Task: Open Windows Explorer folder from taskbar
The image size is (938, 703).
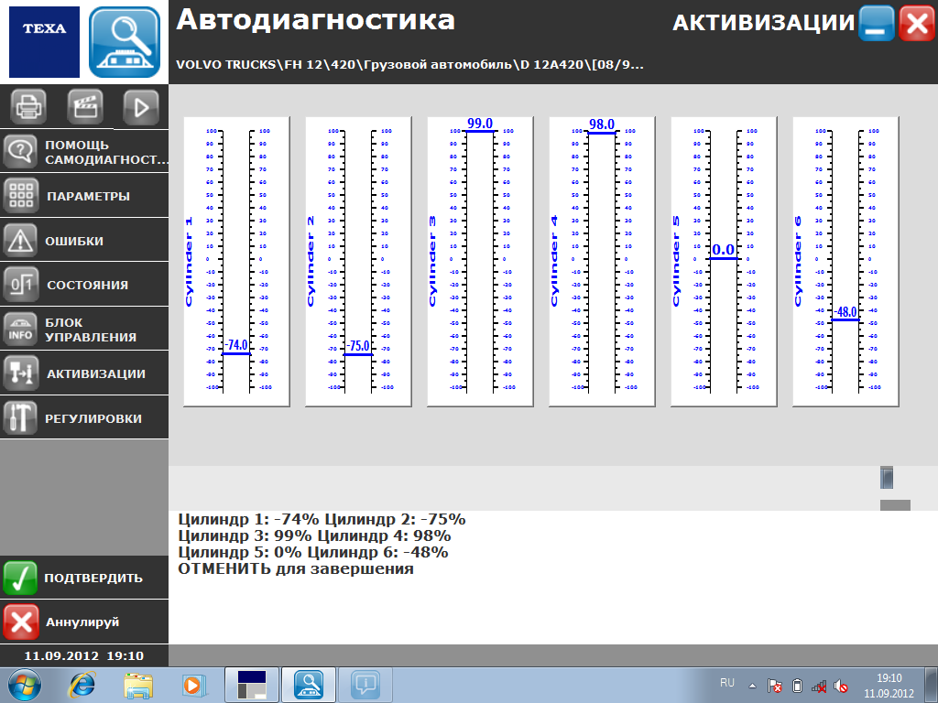Action: click(x=138, y=685)
